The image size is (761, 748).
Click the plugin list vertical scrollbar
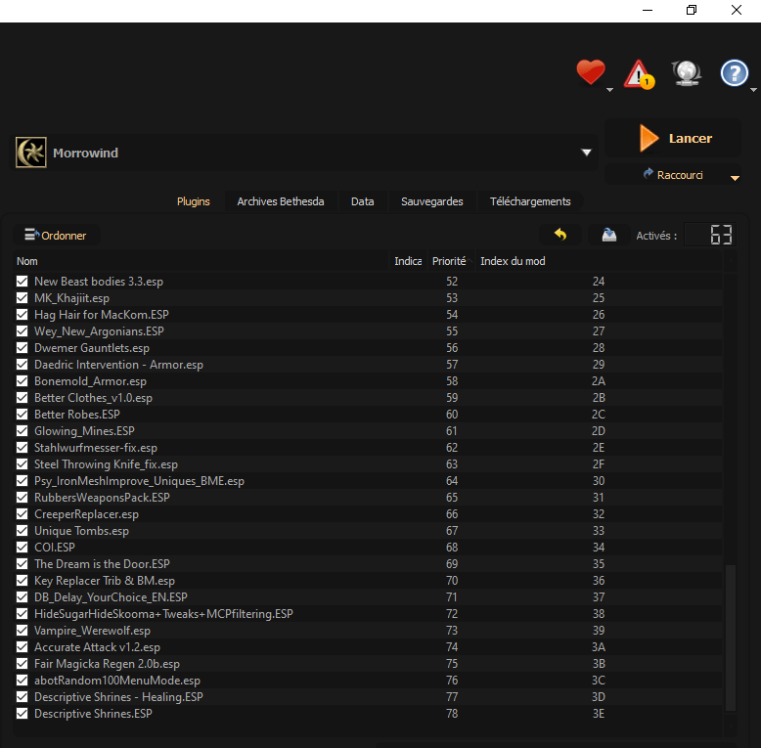[729, 636]
